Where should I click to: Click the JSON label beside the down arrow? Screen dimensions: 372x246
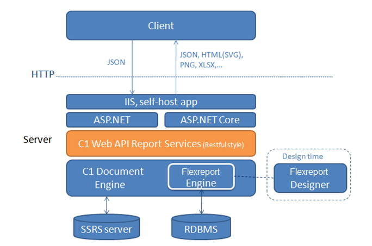click(x=116, y=62)
